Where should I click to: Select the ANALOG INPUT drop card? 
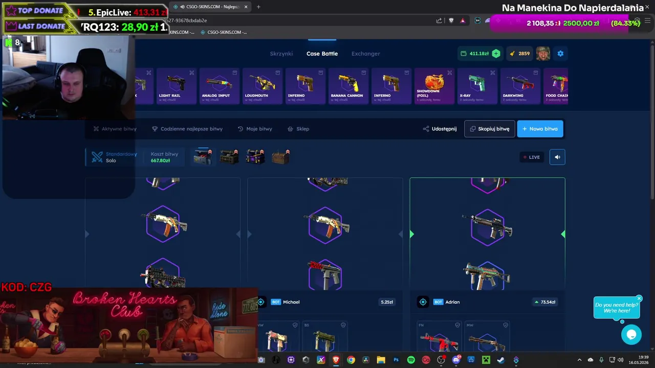click(219, 86)
